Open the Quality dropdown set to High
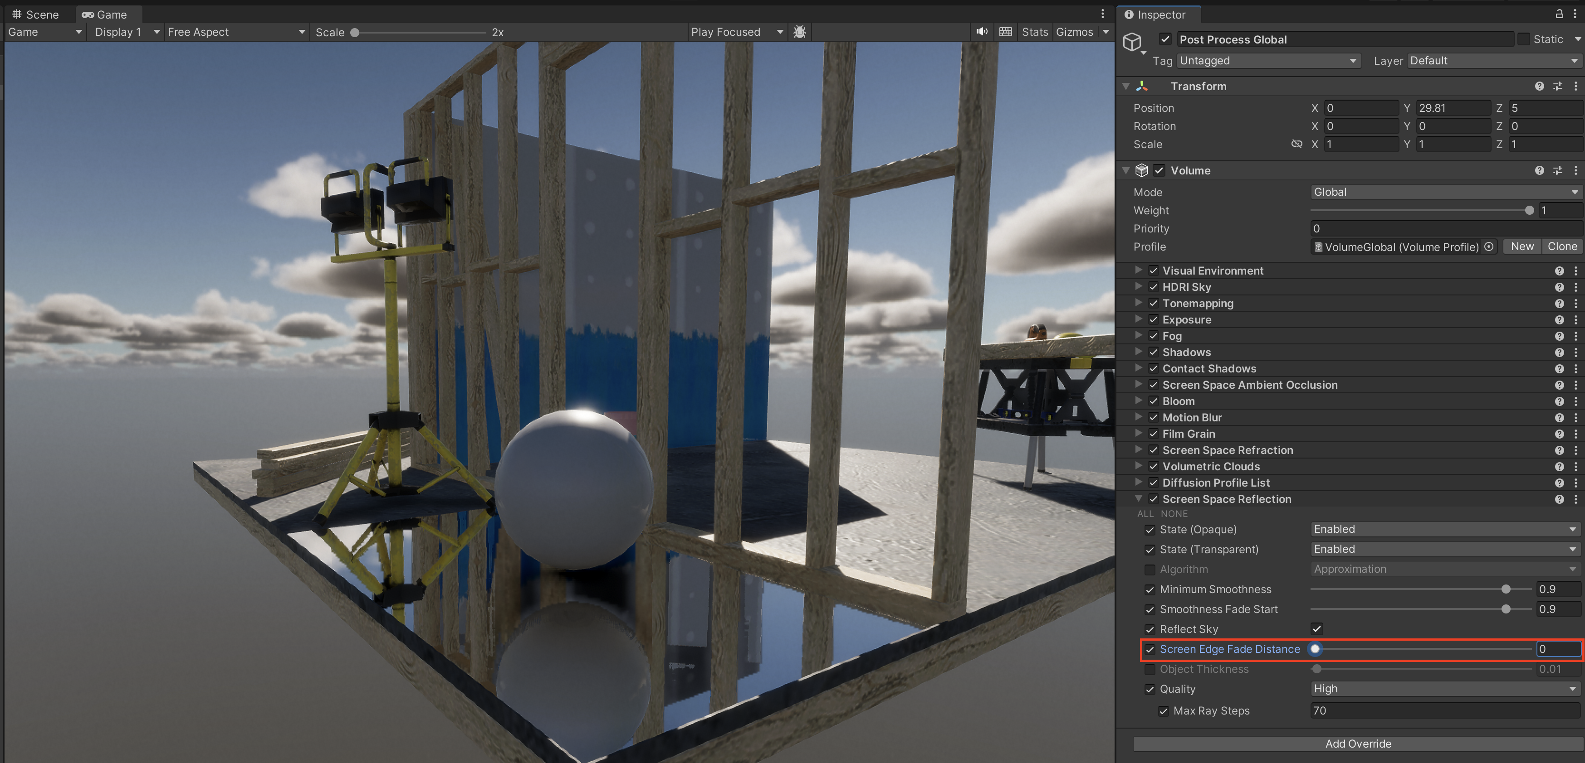 [1444, 689]
